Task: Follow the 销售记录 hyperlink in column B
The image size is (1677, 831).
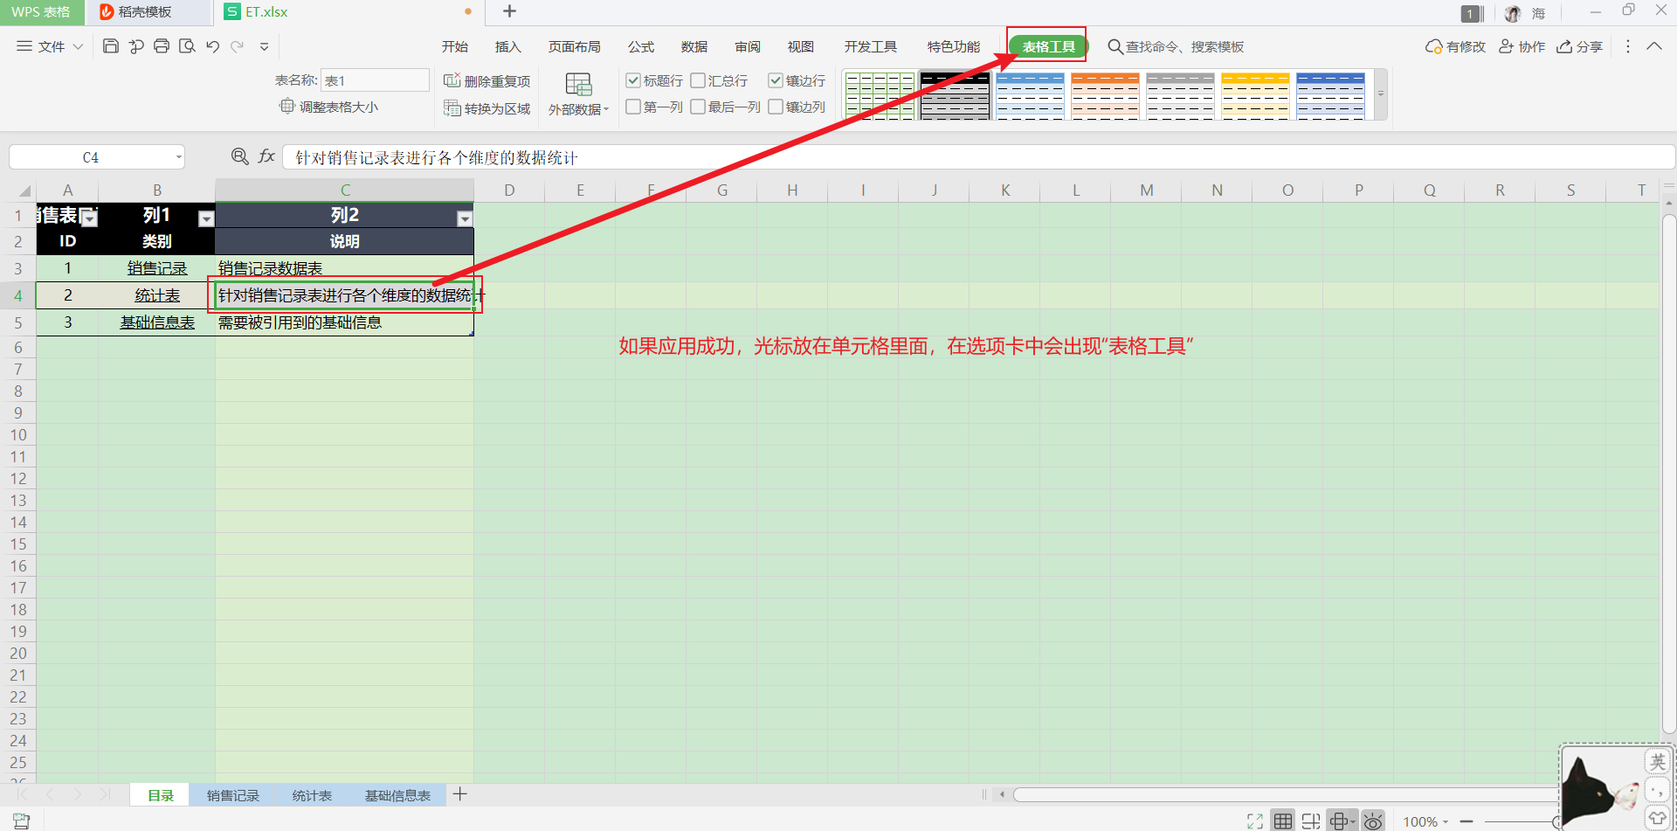Action: point(157,268)
